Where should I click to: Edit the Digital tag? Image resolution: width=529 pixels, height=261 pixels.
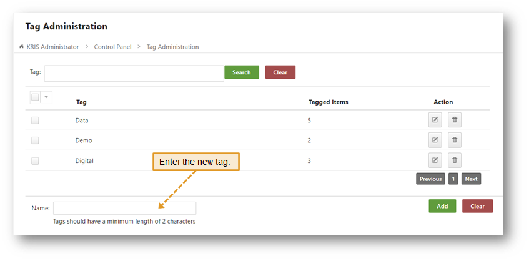pyautogui.click(x=435, y=160)
